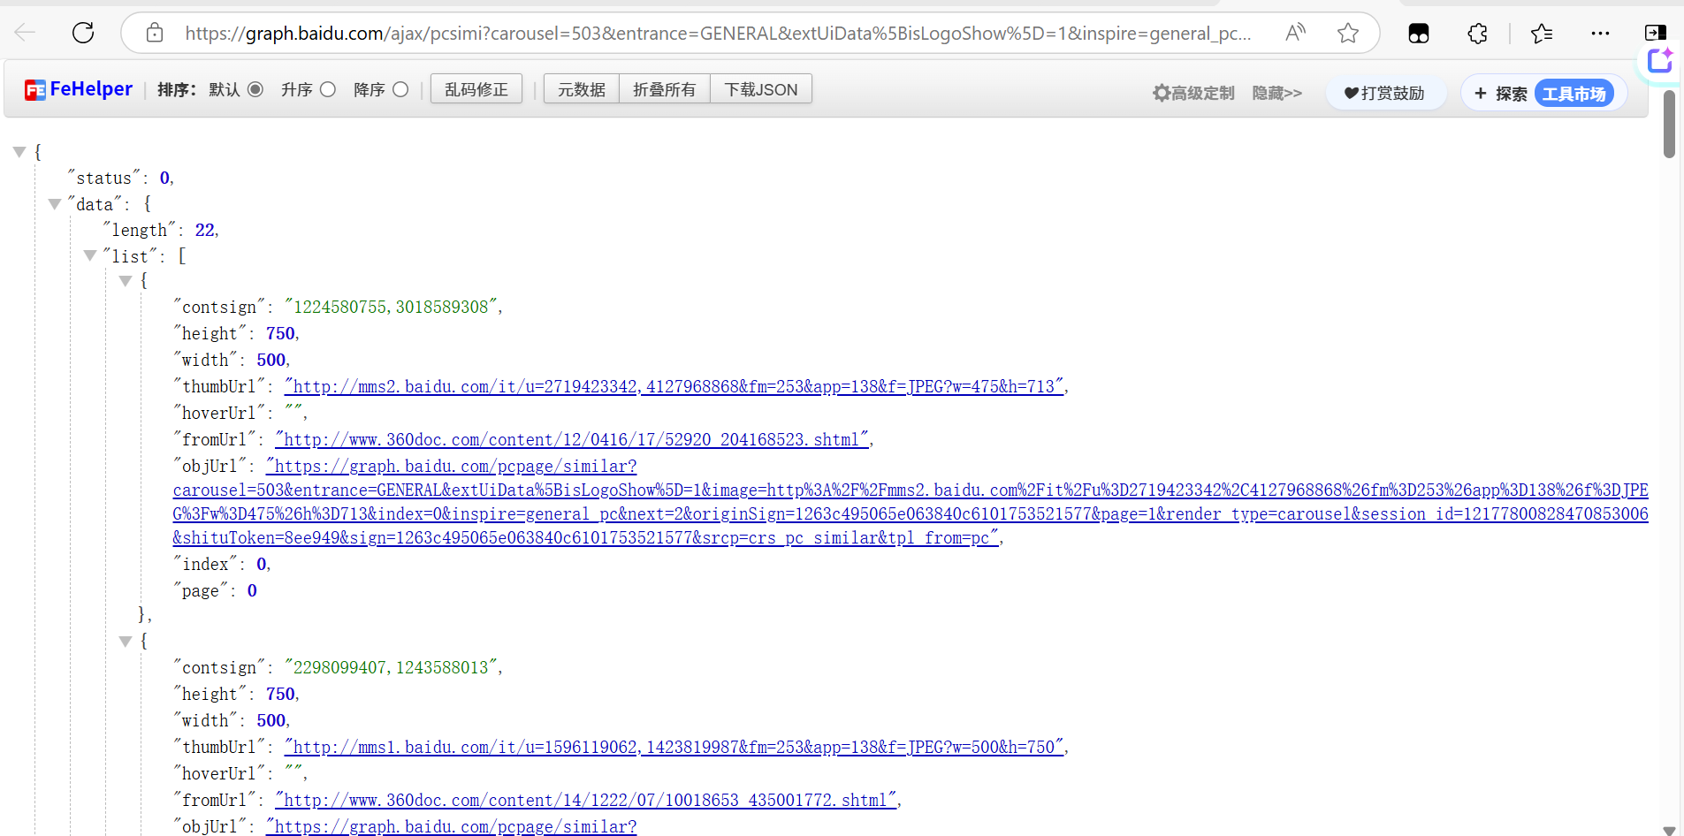This screenshot has width=1684, height=836.
Task: Open the fromUrl link ending 435001772.shtml
Action: [x=586, y=800]
